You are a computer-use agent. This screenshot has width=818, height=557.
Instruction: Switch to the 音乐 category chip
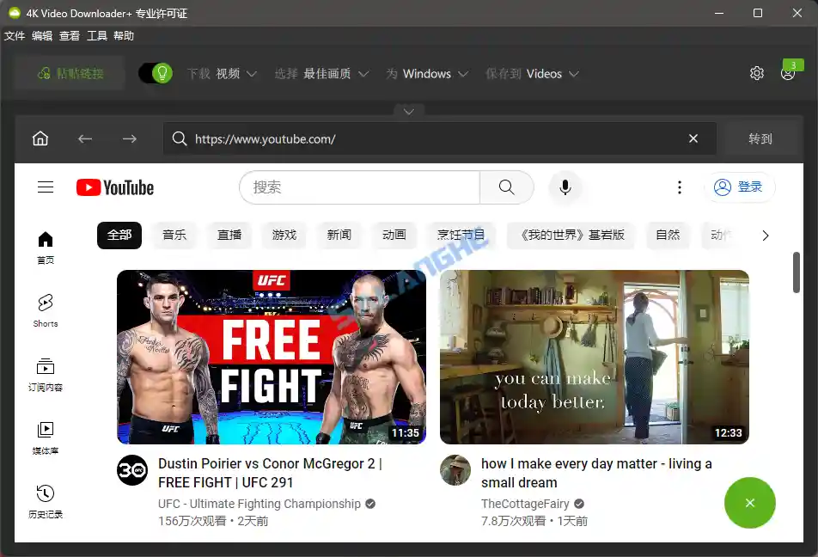pos(174,235)
